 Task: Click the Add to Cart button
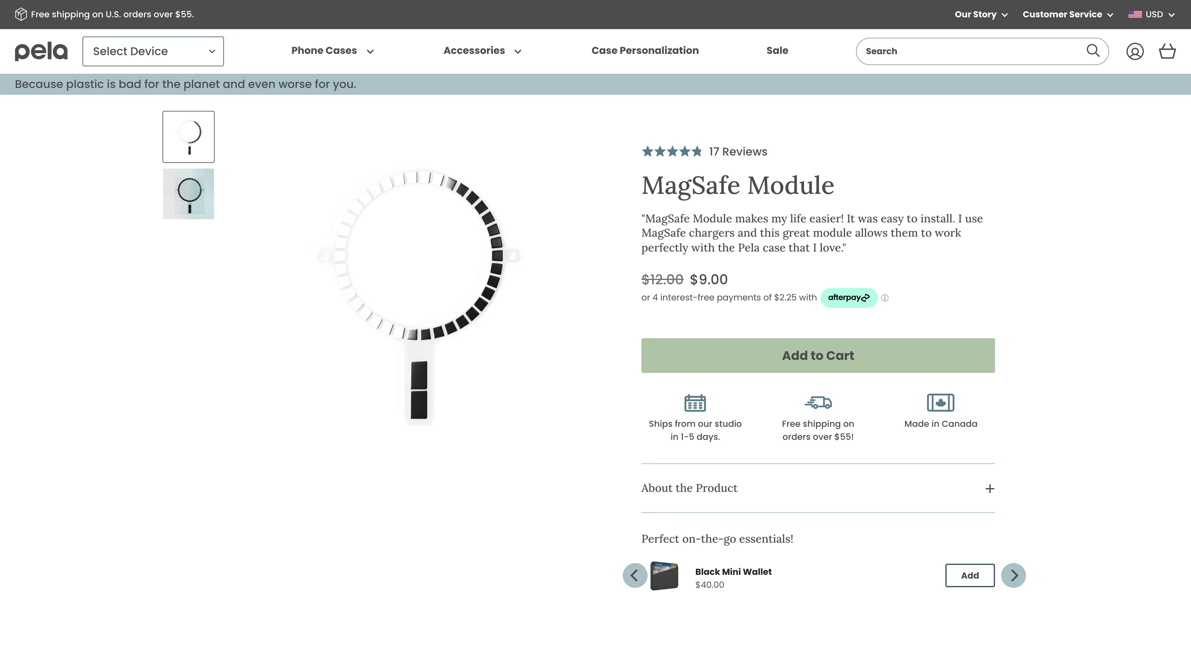click(818, 356)
